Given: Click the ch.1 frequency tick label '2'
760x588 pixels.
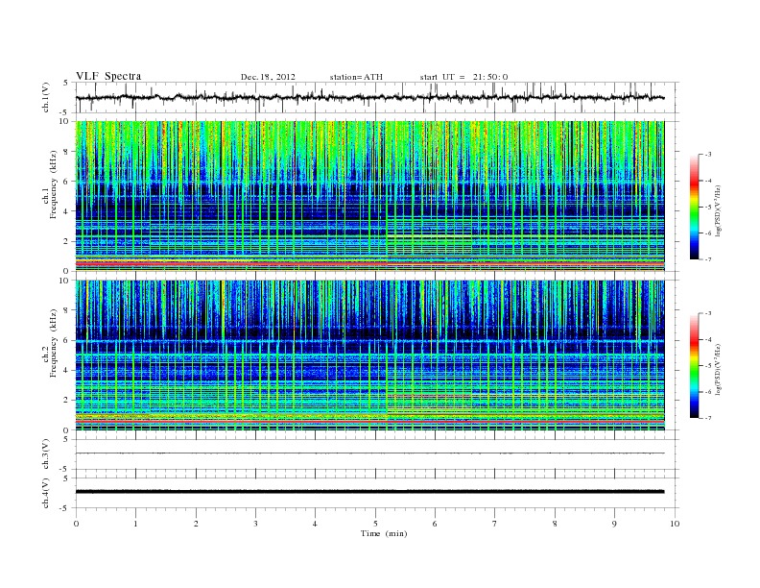Looking at the screenshot, I should [67, 241].
